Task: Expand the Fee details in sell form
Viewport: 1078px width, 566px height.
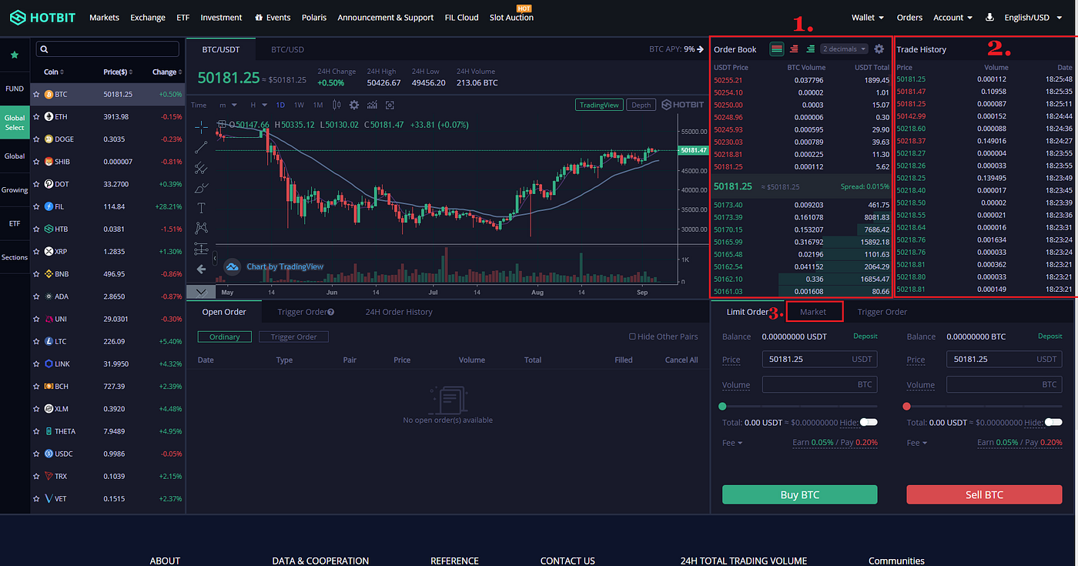Action: coord(917,443)
